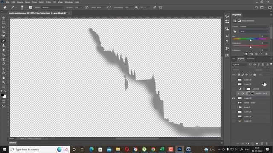
Task: Open Preset Custom dropdown in Properties
Action: point(253,26)
